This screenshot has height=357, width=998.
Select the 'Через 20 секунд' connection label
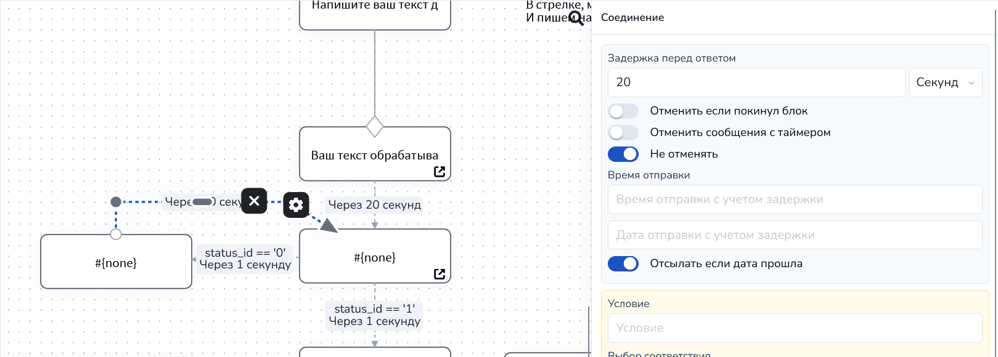tap(375, 205)
